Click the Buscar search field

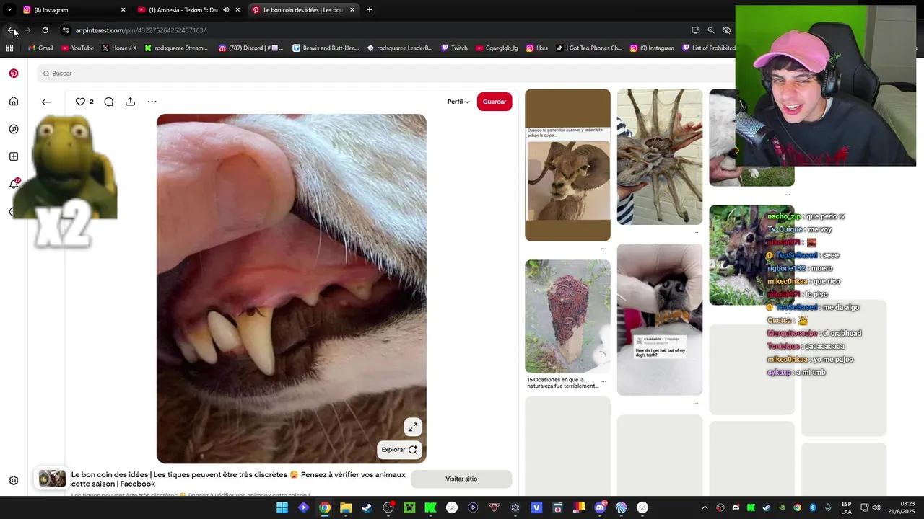click(386, 74)
